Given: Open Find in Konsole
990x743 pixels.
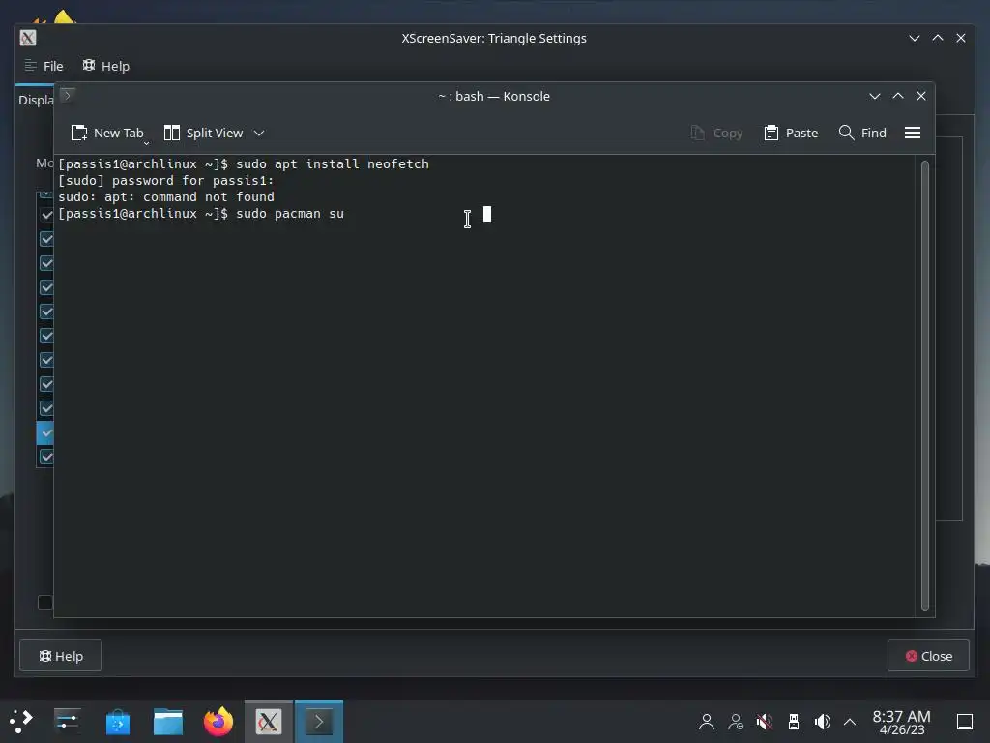Looking at the screenshot, I should 862,133.
